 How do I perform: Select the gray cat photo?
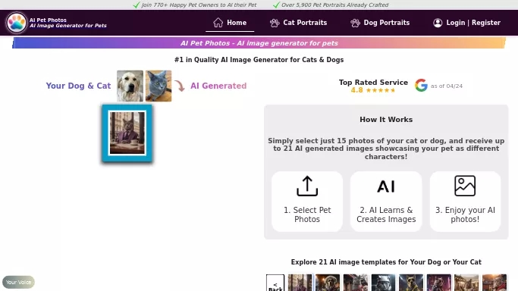159,86
